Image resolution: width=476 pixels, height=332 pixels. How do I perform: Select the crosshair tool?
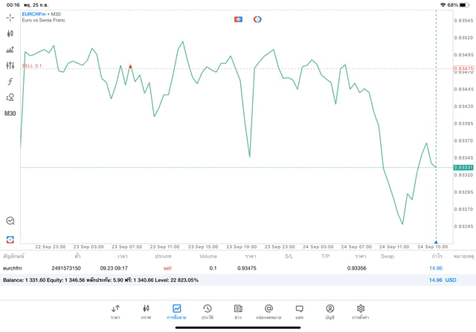click(x=10, y=17)
